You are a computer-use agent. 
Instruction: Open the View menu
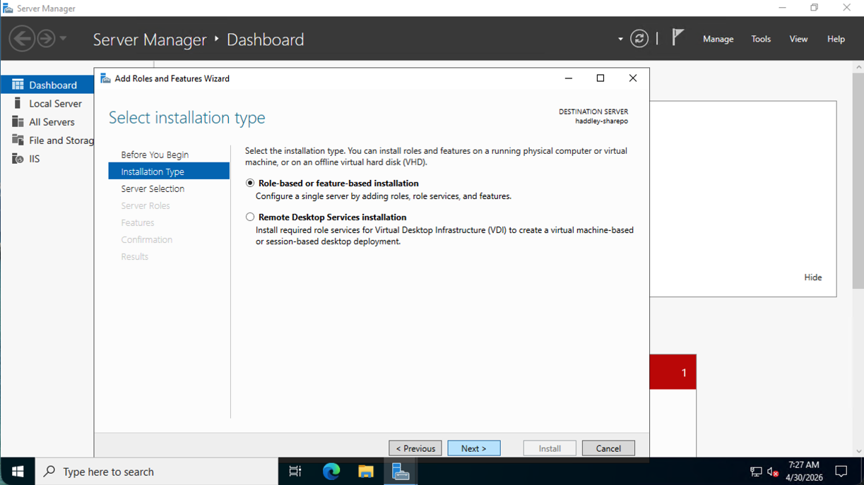tap(798, 39)
